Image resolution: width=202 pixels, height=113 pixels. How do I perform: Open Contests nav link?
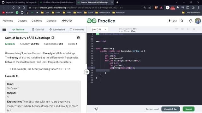click(52, 21)
